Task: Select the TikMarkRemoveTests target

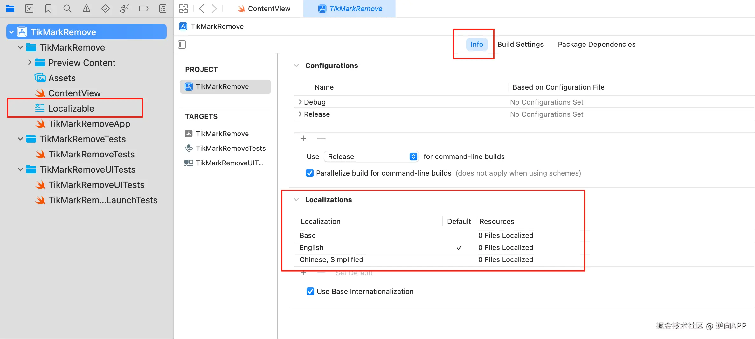Action: [225, 148]
